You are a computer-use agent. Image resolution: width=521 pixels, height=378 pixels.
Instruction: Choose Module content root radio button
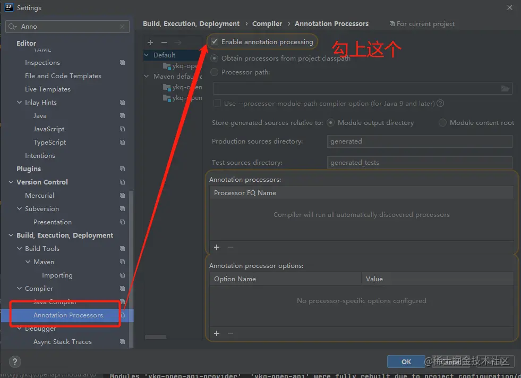click(442, 123)
